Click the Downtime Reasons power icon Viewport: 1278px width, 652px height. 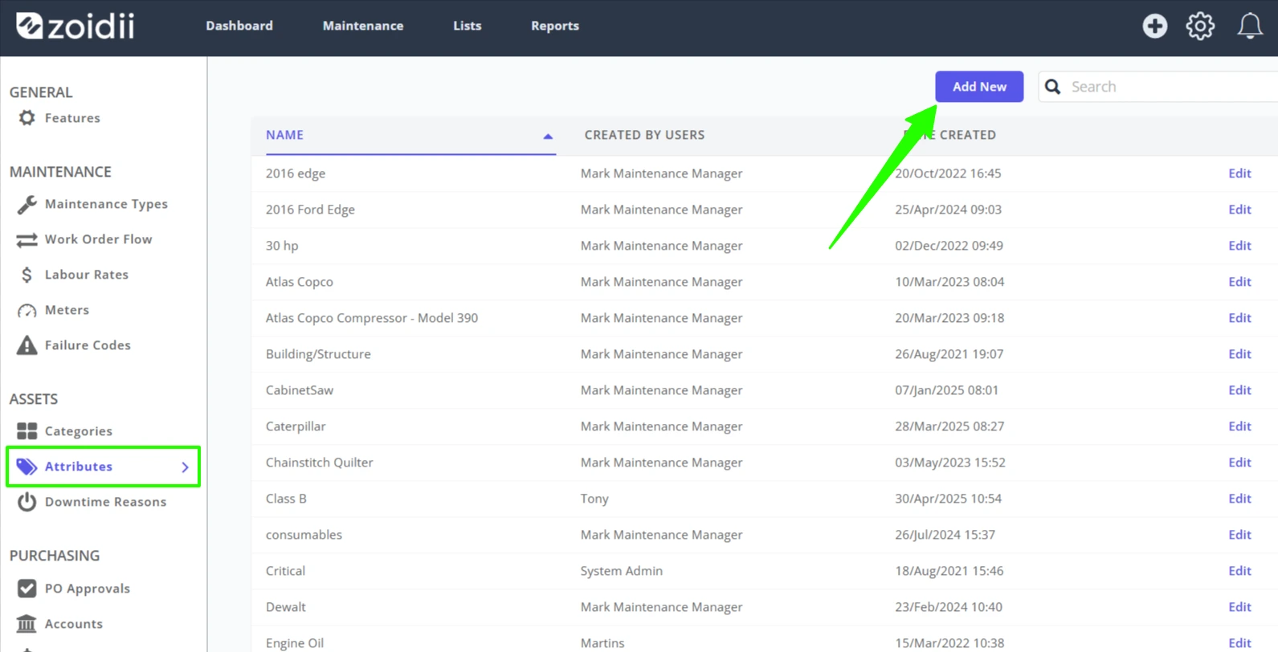pos(27,502)
